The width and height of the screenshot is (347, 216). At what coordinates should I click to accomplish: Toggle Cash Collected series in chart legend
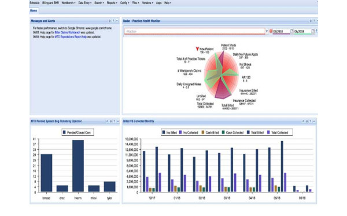[232, 132]
